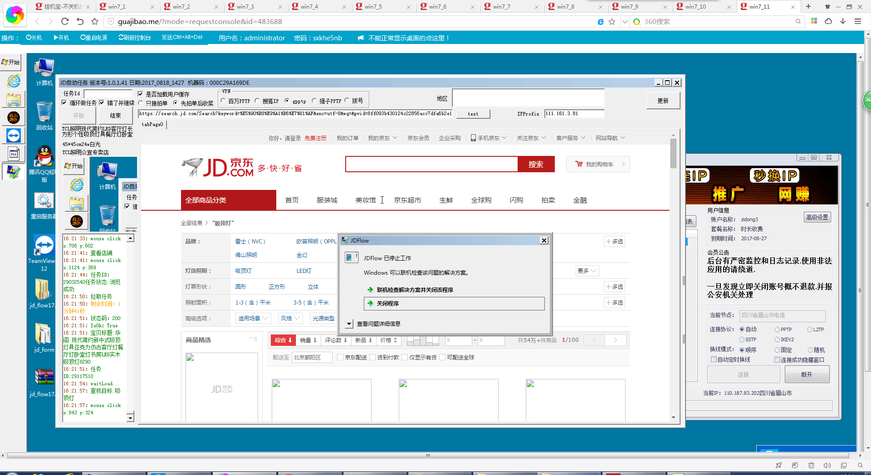Select the PPTP protocol in the IP window
871x475 pixels.
pos(777,330)
